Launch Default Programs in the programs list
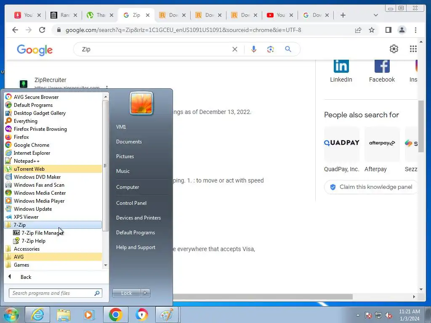 click(53, 105)
